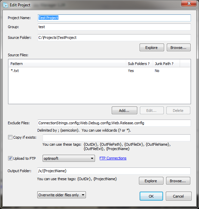Open the FTP Connections link
Image resolution: width=199 pixels, height=209 pixels.
pos(113,158)
